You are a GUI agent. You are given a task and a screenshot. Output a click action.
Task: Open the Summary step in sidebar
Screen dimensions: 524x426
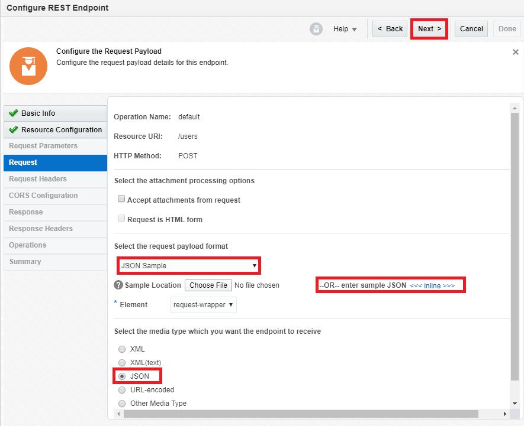tap(25, 262)
